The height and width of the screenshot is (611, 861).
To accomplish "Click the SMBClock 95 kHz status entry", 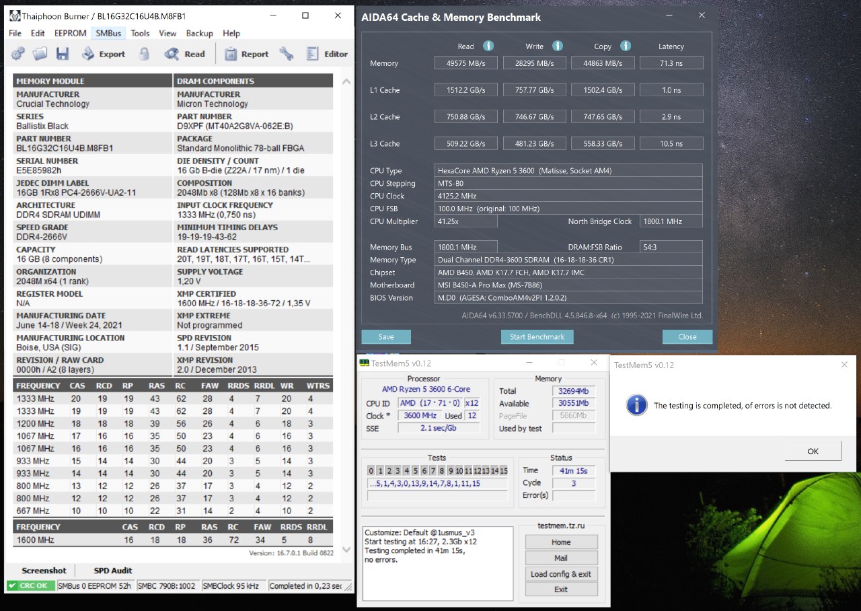I will click(233, 585).
